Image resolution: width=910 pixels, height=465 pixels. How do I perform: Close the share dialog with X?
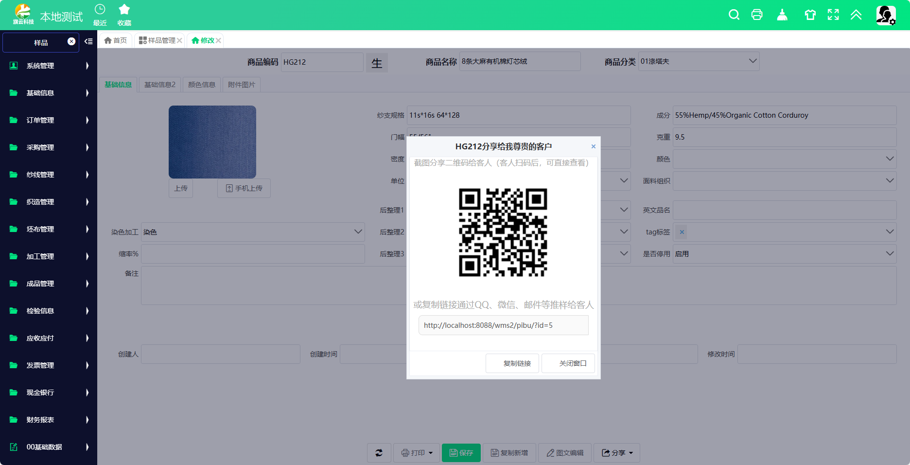tap(593, 146)
